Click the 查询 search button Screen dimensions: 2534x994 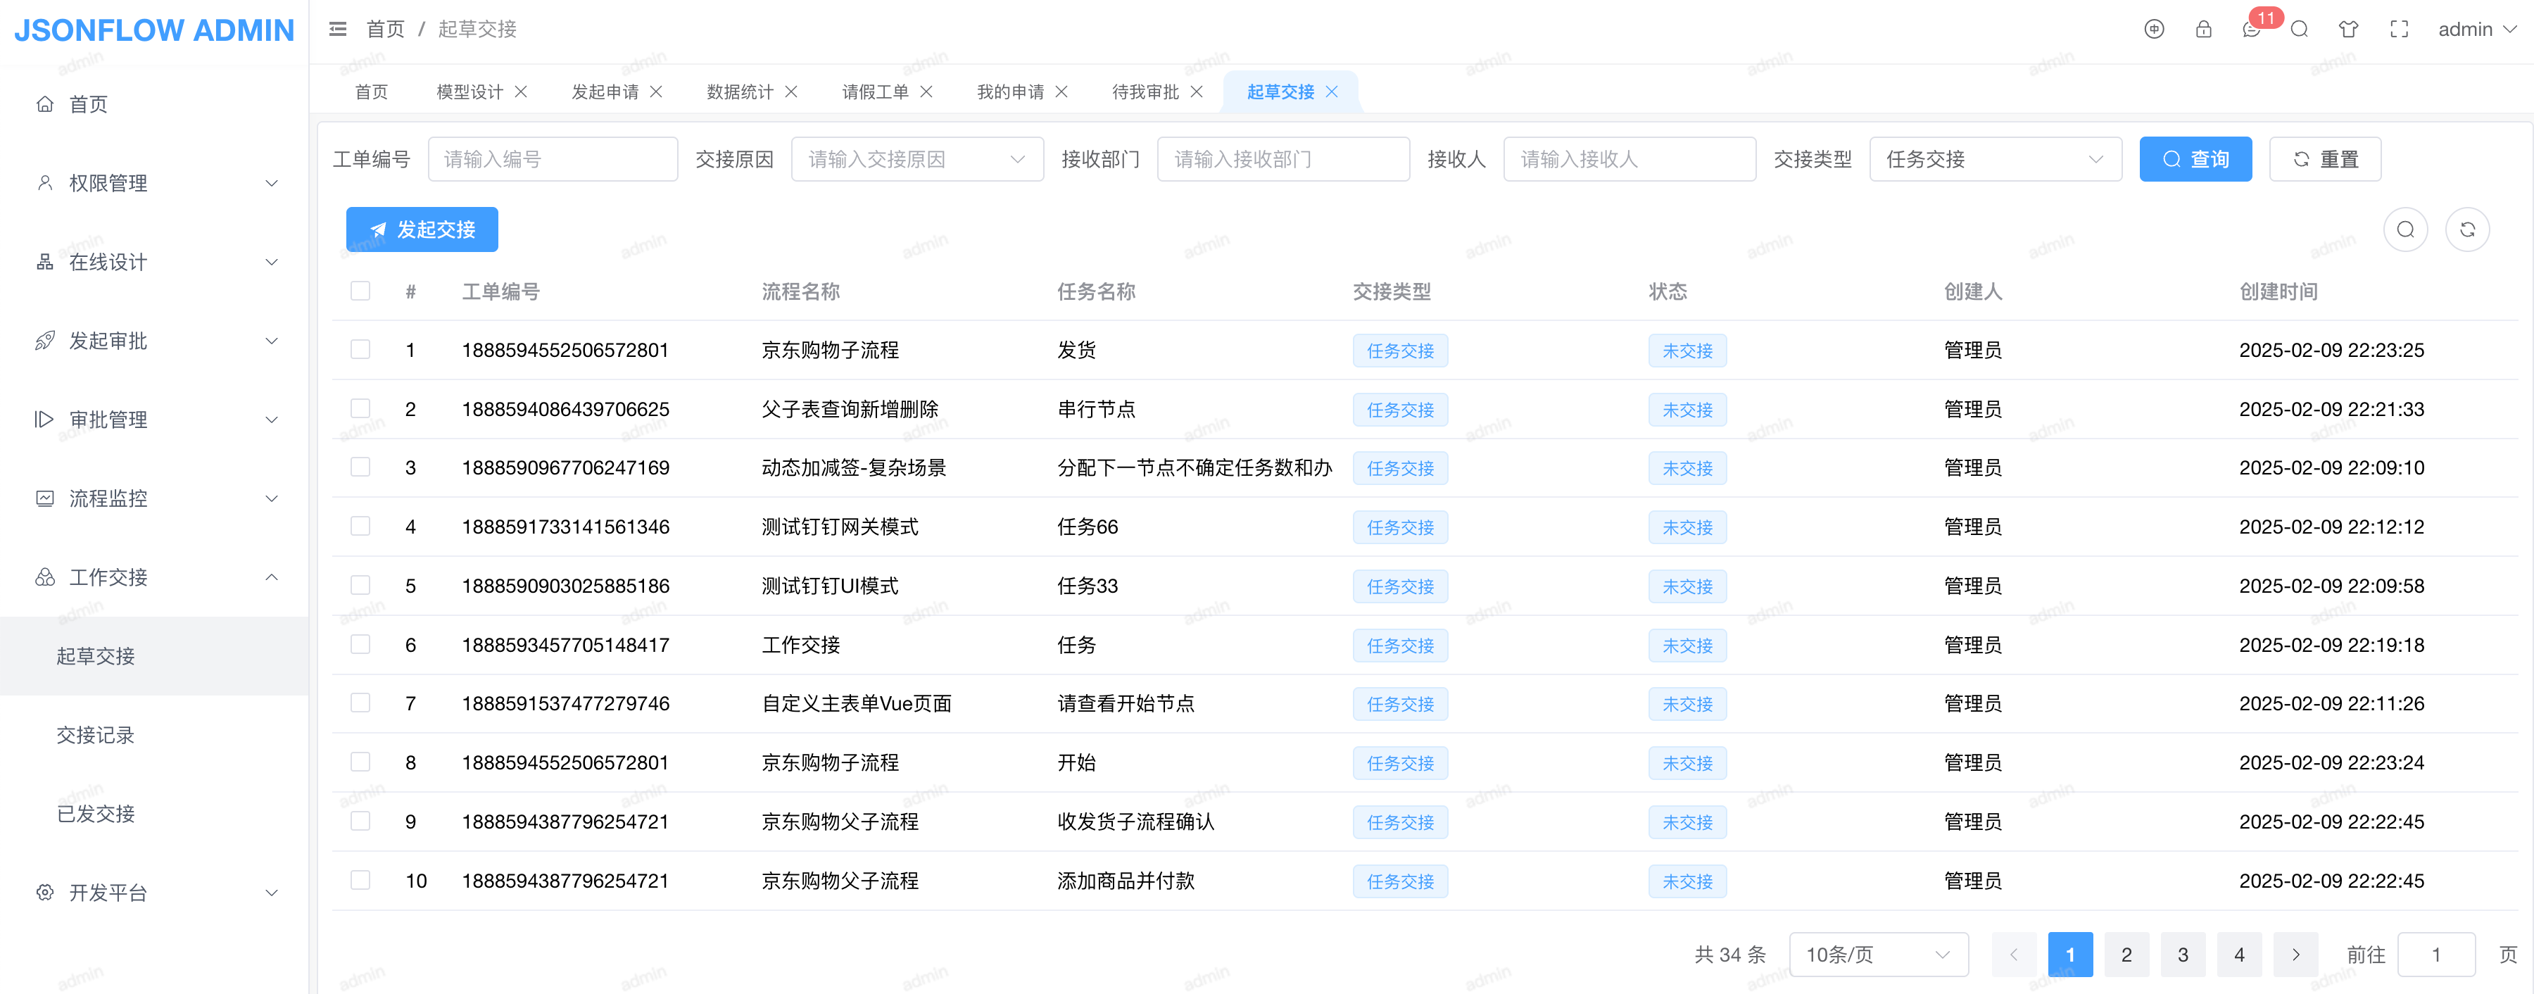(x=2195, y=159)
